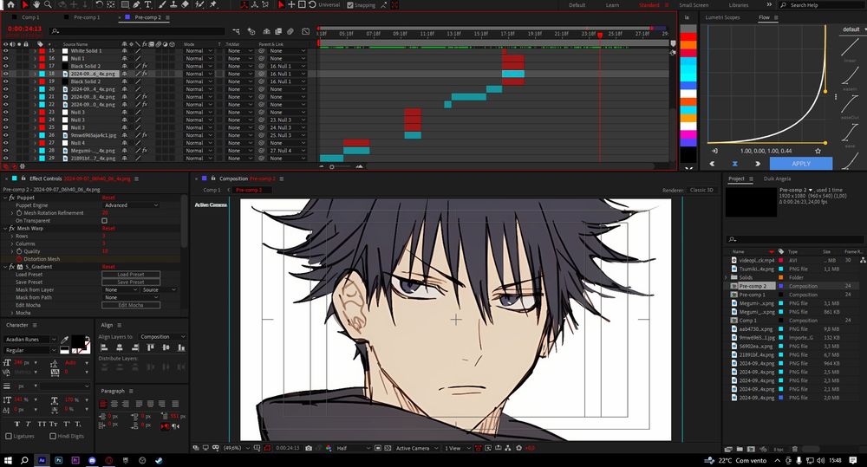Viewport: 867px width, 467px height.
Task: Click Reset for the S_Gradient effect
Action: 108,266
